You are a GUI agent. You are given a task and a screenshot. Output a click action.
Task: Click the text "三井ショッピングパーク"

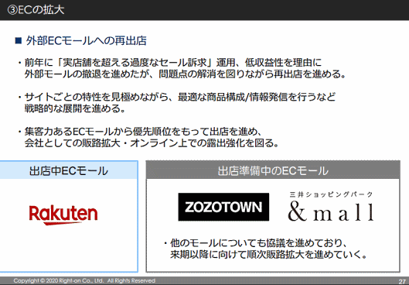[x=331, y=194]
